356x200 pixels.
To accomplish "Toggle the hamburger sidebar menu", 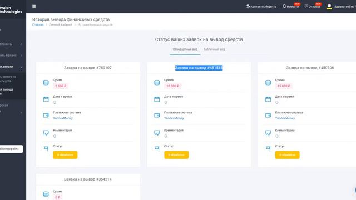I will [x=34, y=6].
